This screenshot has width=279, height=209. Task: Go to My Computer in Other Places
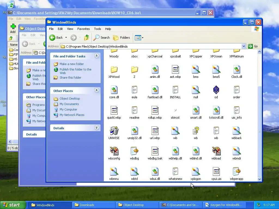point(68,109)
